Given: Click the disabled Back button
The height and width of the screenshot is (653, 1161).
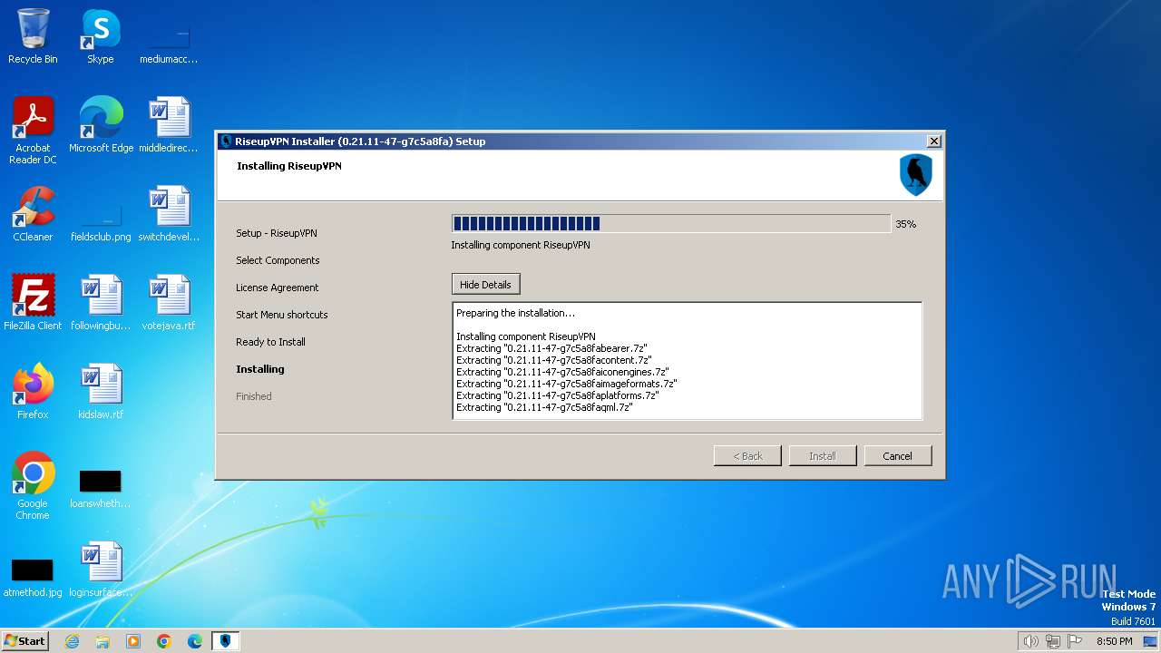Looking at the screenshot, I should pyautogui.click(x=747, y=456).
